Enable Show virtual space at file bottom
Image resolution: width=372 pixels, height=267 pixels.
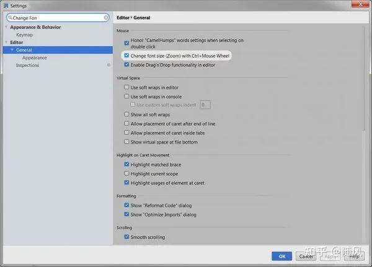pos(126,142)
